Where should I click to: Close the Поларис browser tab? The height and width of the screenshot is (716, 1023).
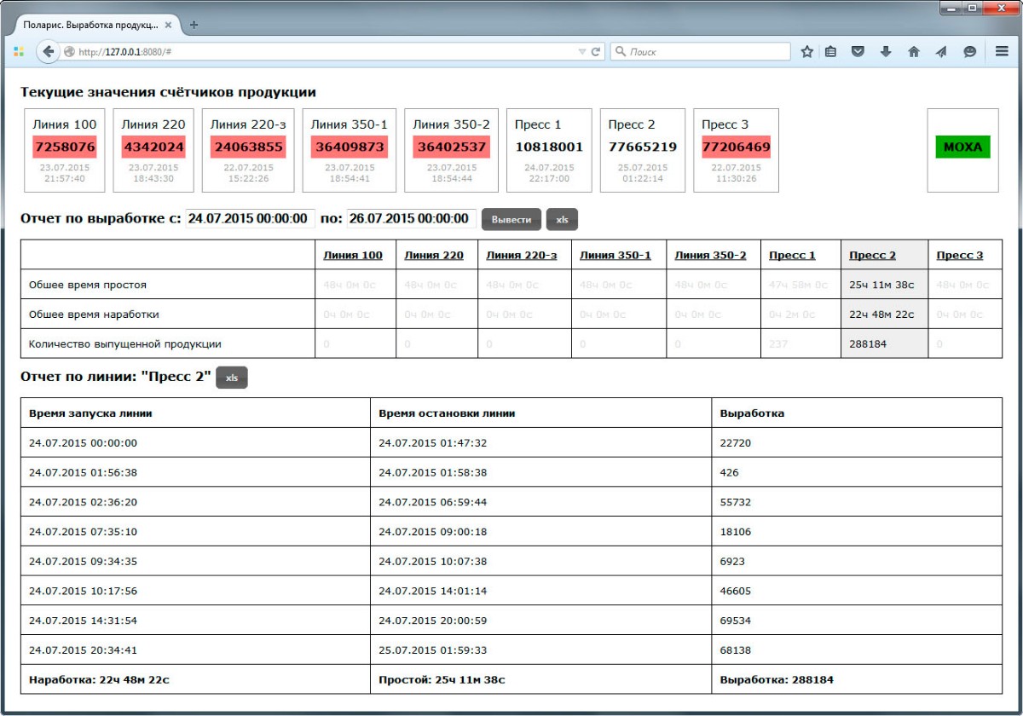(x=168, y=26)
